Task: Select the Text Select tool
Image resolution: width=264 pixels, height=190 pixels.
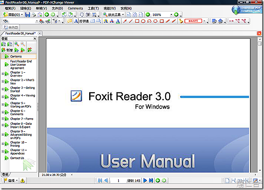Action: (94, 15)
